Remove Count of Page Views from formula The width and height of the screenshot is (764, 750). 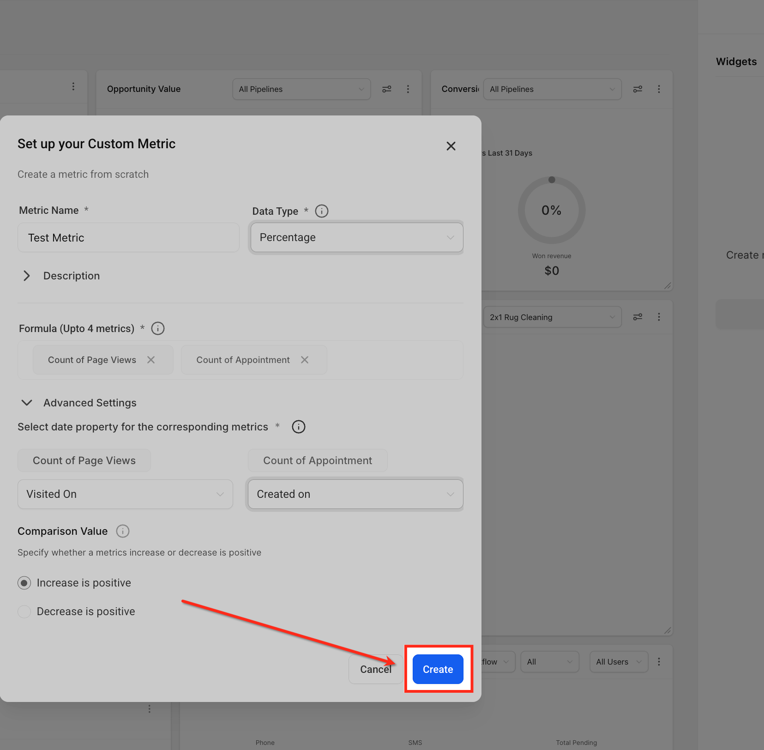click(151, 360)
